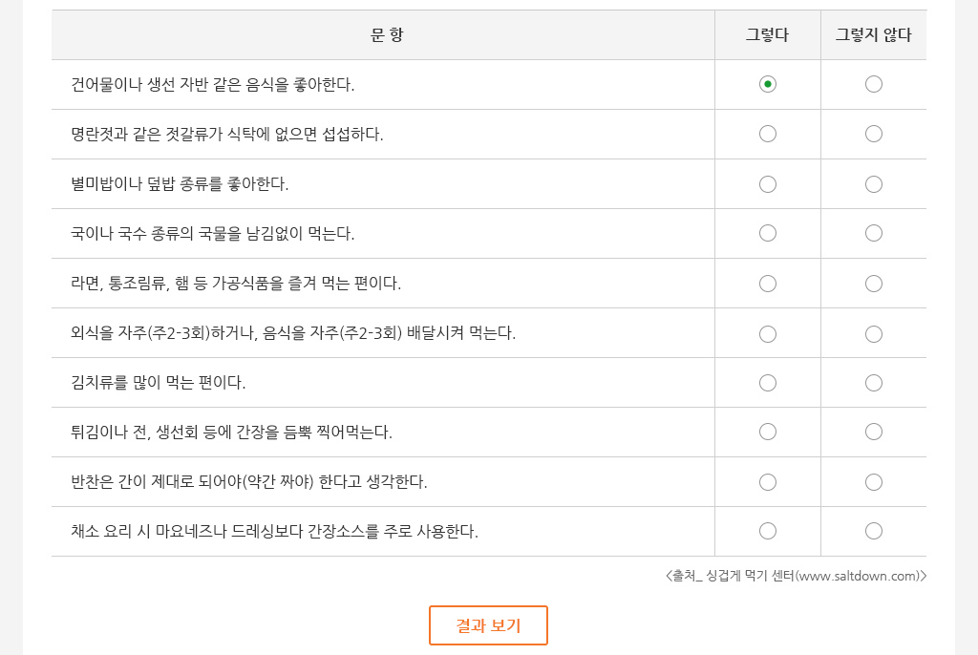Select 그렇지 않다 for 건어물이나 생선 자반 question

pos(873,84)
